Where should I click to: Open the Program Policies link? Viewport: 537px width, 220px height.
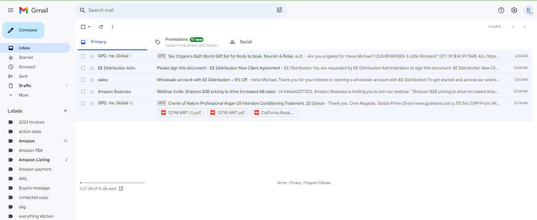point(317,183)
